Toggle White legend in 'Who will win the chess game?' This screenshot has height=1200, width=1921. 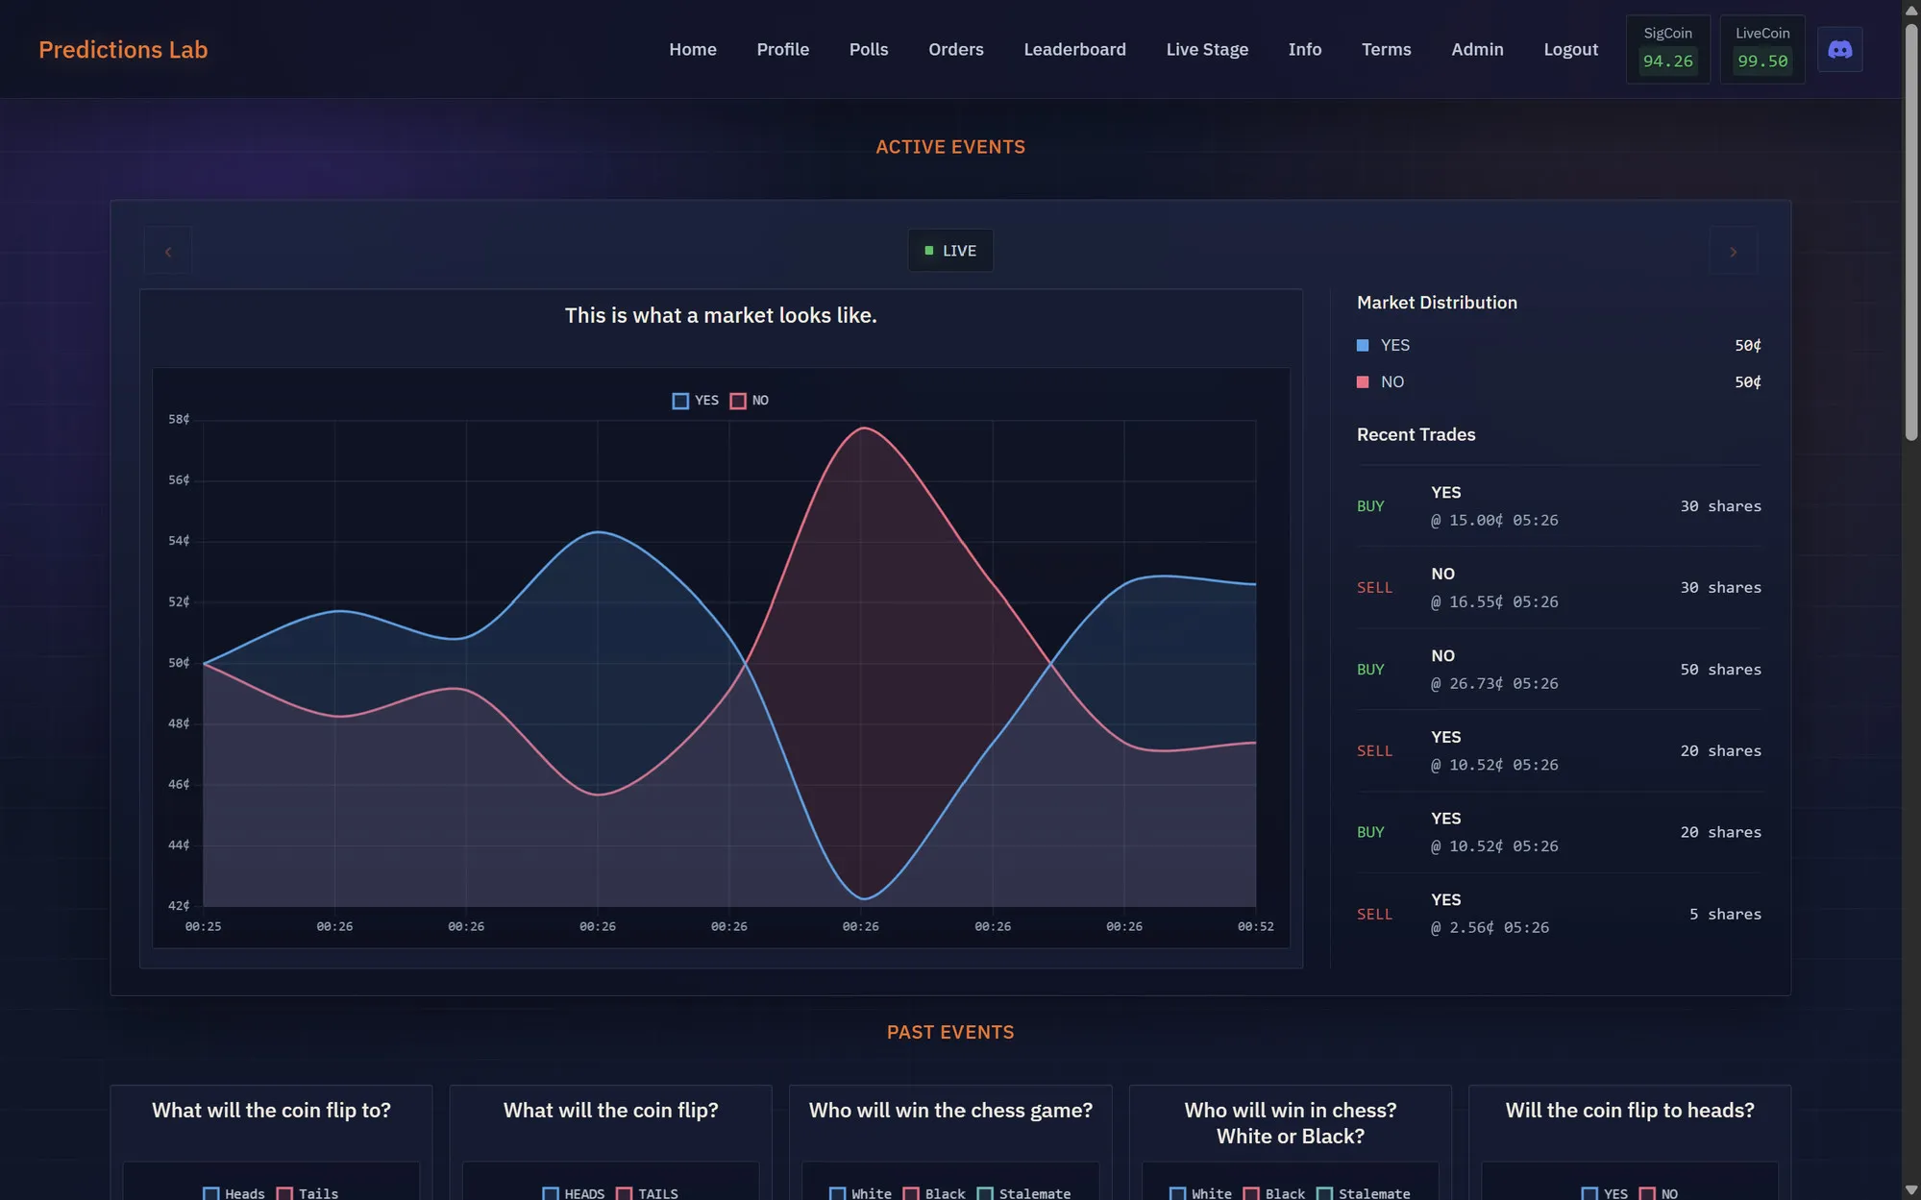tap(861, 1193)
